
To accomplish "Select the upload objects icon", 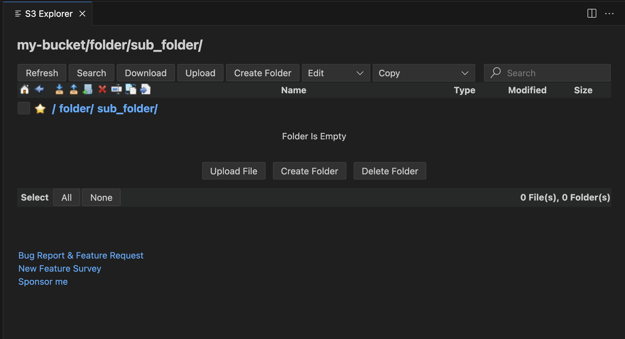I will pos(73,89).
